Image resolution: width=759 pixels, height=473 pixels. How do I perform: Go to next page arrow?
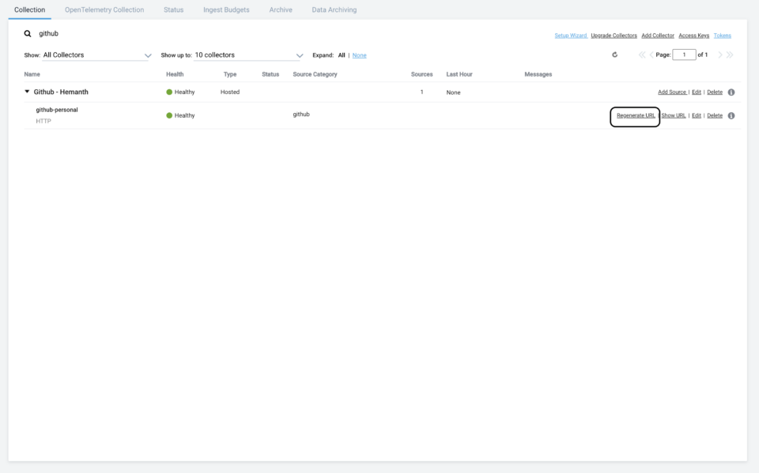point(720,54)
